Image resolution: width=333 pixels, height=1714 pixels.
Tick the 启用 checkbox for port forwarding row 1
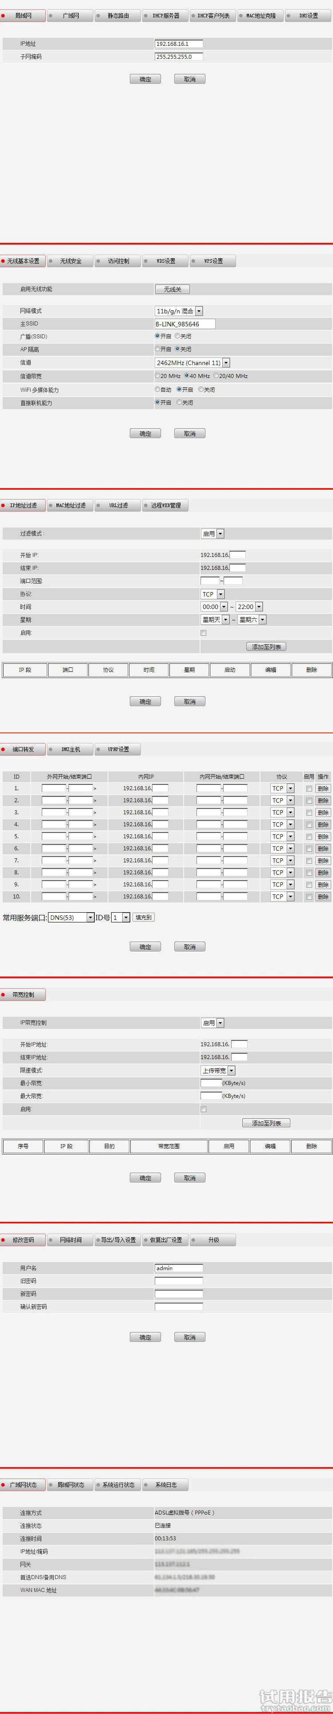(x=309, y=788)
